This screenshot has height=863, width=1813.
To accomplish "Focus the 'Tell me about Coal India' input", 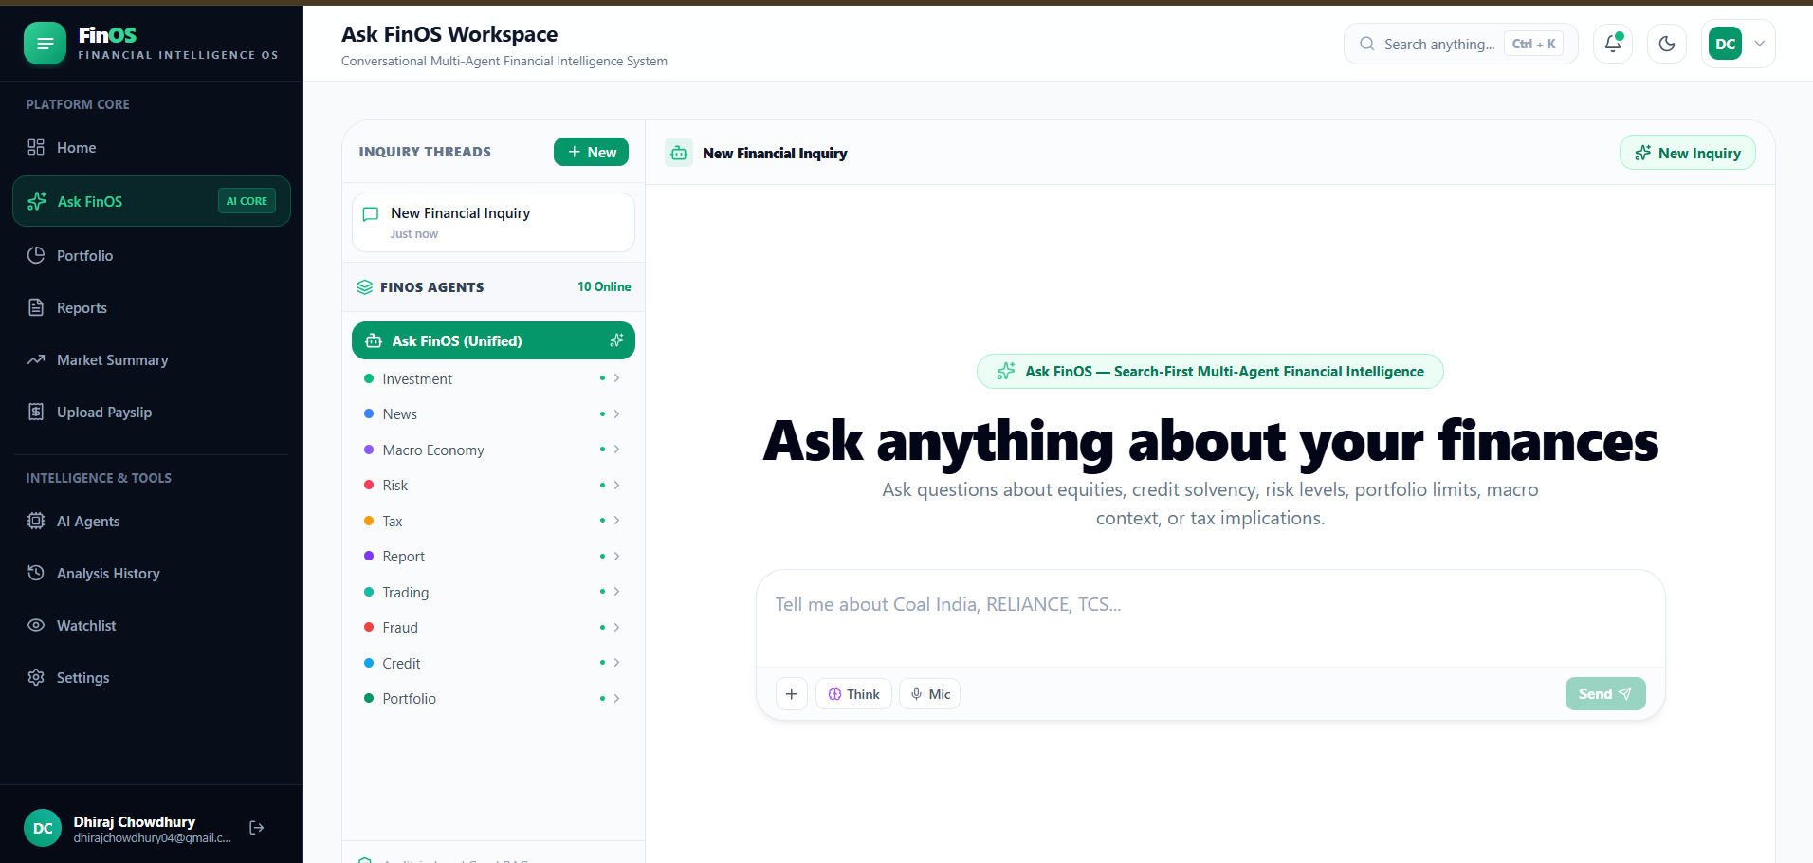I will [x=1210, y=618].
